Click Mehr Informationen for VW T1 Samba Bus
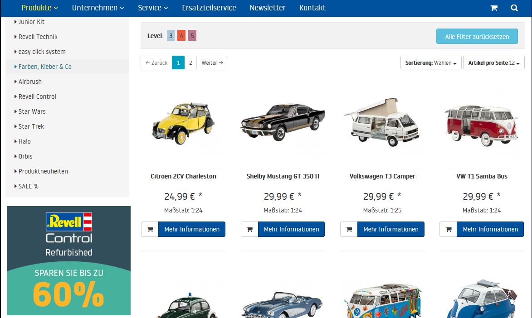Image resolution: width=532 pixels, height=318 pixels. pos(490,229)
